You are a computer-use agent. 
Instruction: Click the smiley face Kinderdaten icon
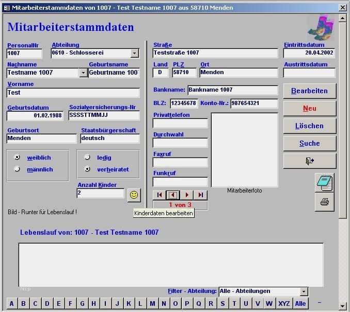134,195
